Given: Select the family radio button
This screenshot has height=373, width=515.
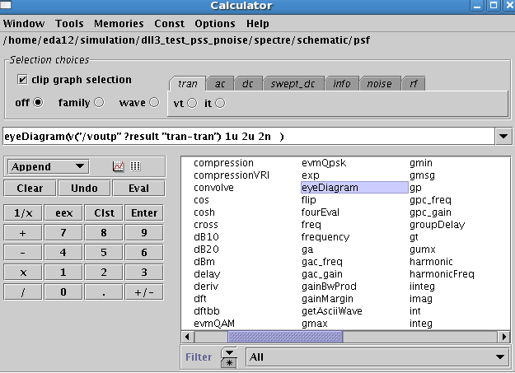Looking at the screenshot, I should pos(99,102).
